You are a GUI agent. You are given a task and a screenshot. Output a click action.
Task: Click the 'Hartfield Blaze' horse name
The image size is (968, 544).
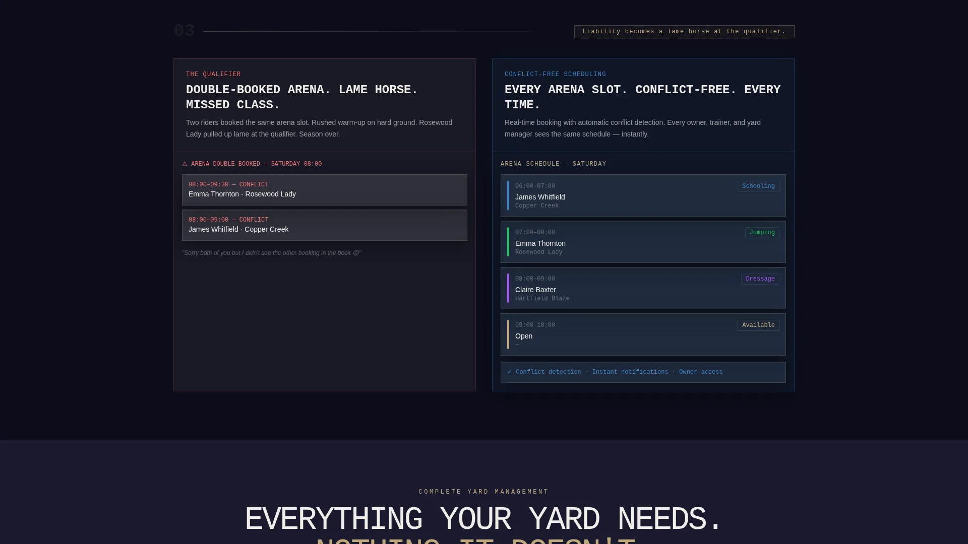[542, 299]
